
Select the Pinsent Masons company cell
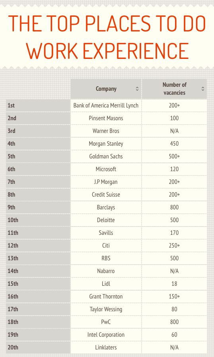point(106,118)
